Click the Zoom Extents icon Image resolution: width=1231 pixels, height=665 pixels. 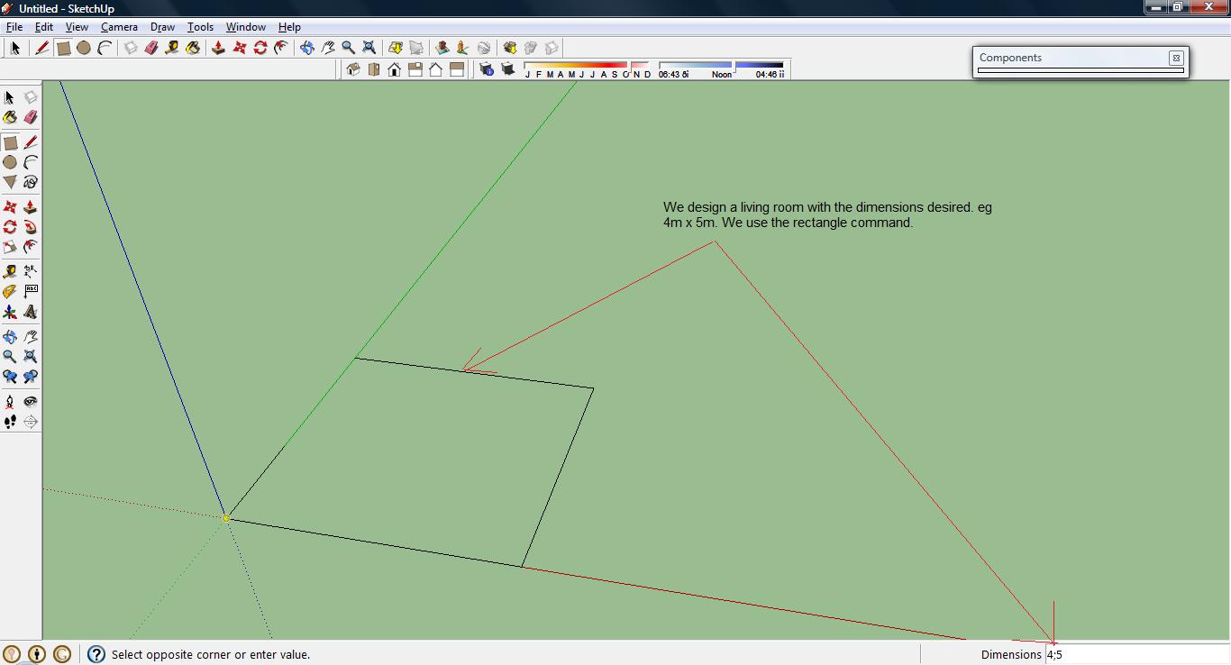pyautogui.click(x=31, y=355)
